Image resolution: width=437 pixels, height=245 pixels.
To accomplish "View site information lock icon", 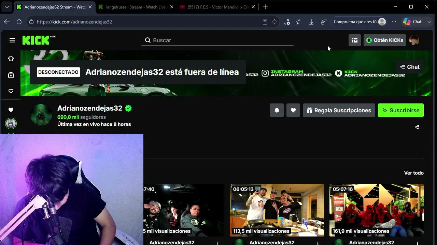I will click(31, 22).
